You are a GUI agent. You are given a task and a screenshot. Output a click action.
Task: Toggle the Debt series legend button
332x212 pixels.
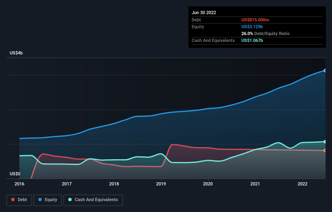click(x=19, y=200)
